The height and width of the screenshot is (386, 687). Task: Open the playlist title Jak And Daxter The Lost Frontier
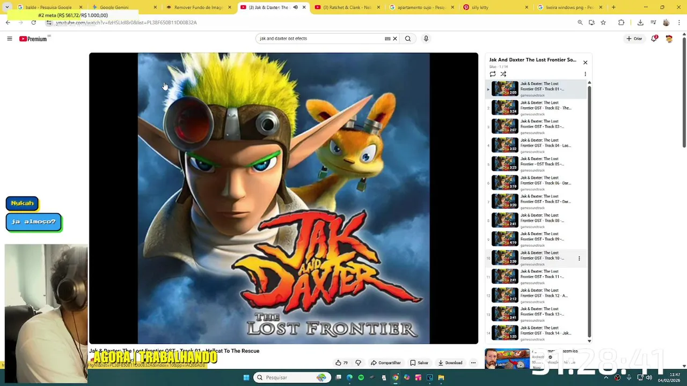(x=532, y=60)
